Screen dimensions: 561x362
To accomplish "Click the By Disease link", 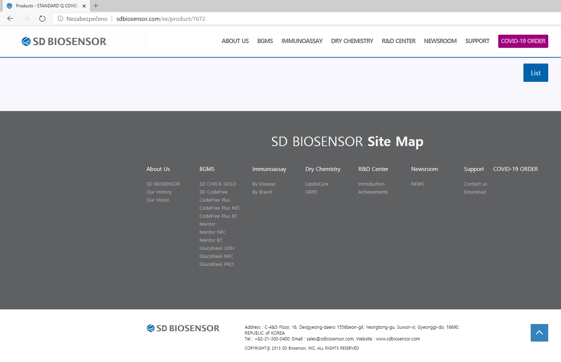I will pos(264,184).
